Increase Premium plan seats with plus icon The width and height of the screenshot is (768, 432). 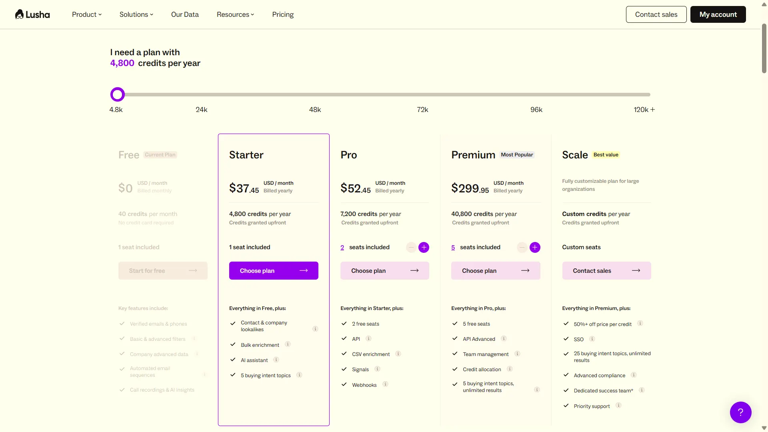(535, 248)
